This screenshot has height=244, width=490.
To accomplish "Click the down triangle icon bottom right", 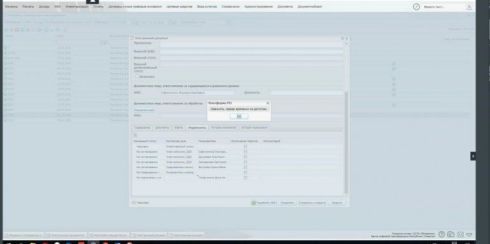I will coord(470,234).
